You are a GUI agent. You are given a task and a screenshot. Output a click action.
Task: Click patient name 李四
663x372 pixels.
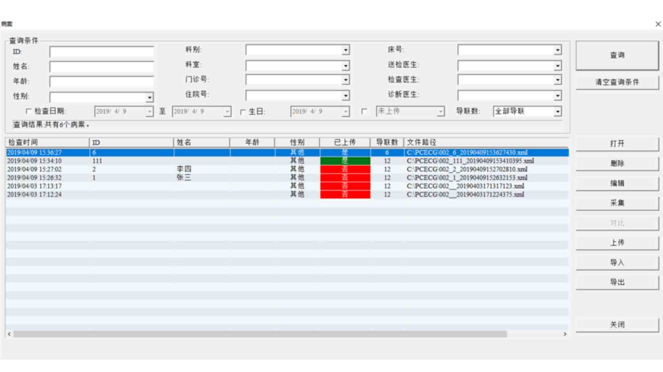tap(184, 169)
